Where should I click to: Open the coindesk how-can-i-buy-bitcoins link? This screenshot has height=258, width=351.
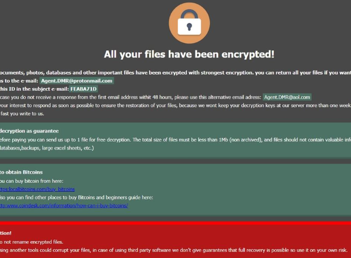[x=63, y=206]
